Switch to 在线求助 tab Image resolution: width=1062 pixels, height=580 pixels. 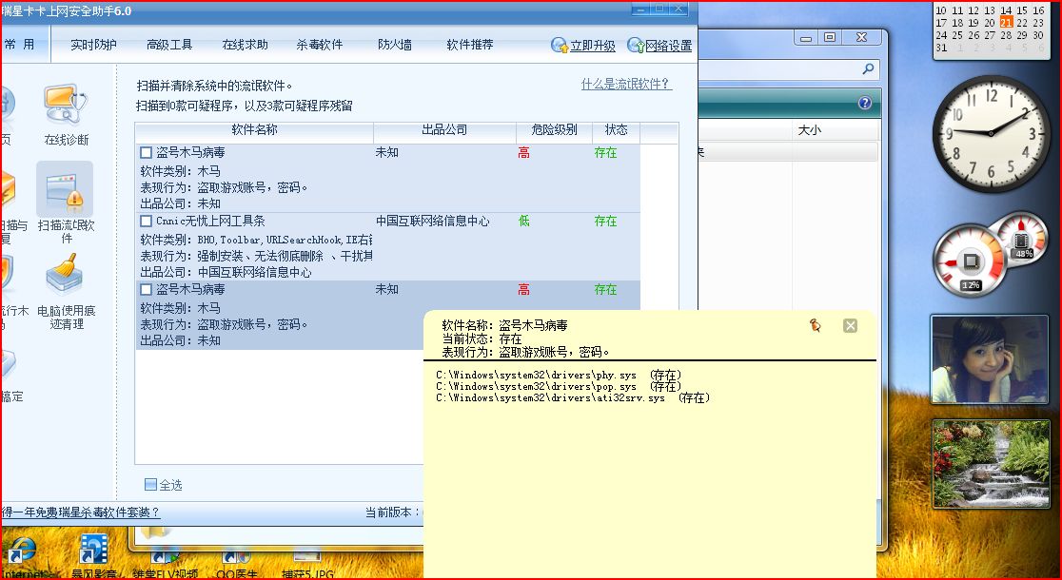point(245,45)
